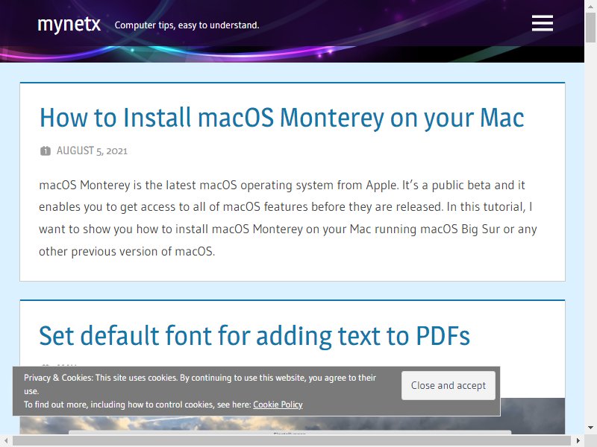Screen dimensions: 597x447
Task: Click the tagline "Computer tips, easy to understand."
Action: (x=187, y=25)
